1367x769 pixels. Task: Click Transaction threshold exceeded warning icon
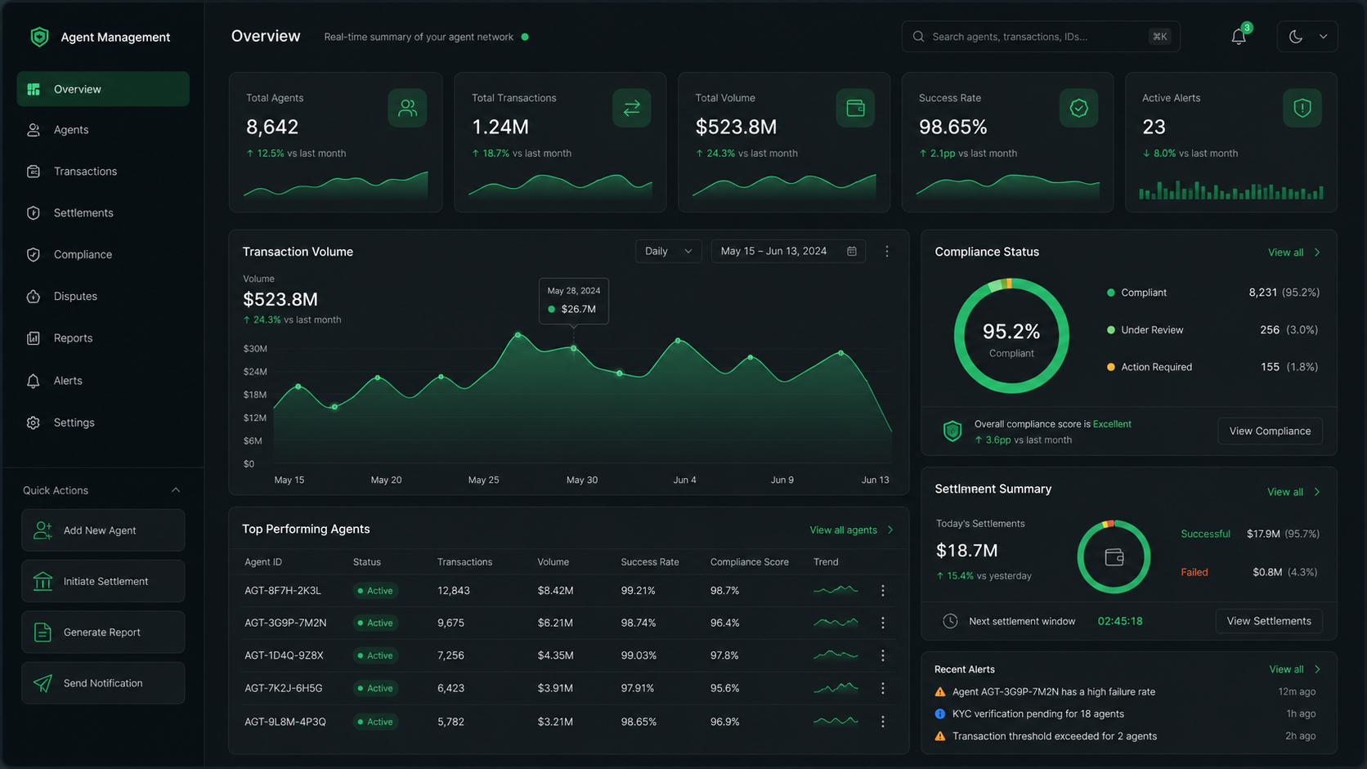click(x=940, y=736)
